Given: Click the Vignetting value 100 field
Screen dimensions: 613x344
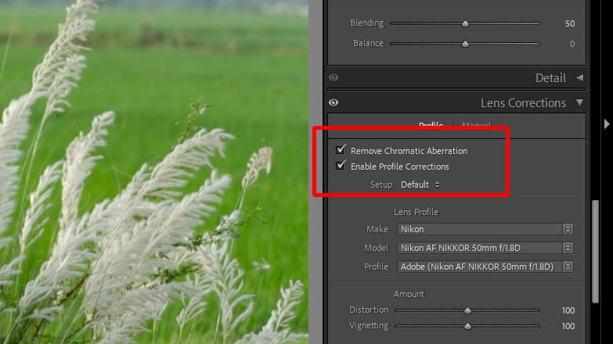Looking at the screenshot, I should (x=568, y=326).
